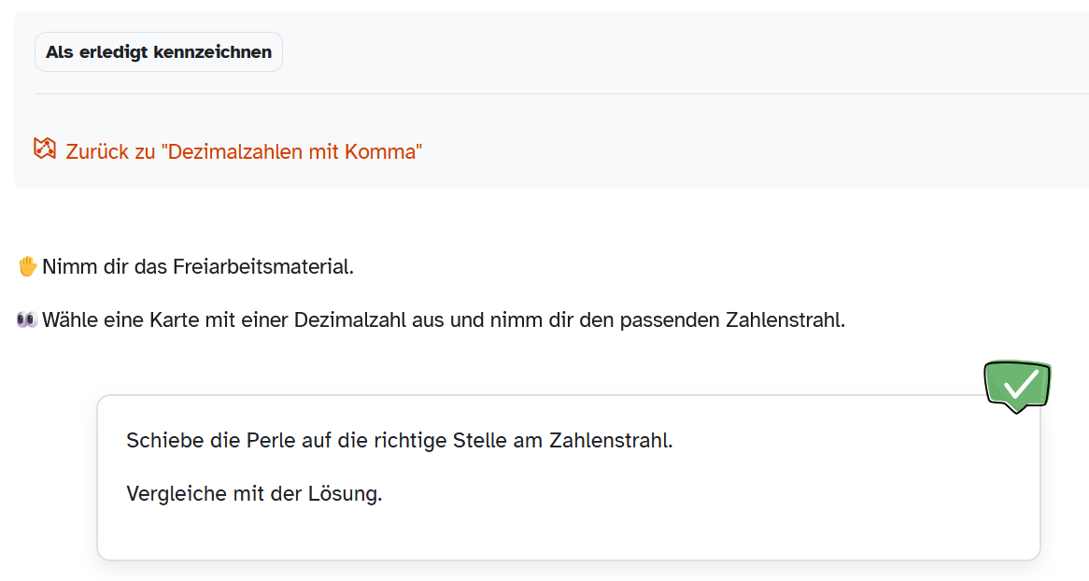Screen dimensions: 1089x581
Task: Click the green checkmark speech-bubble badge
Action: tap(1017, 385)
